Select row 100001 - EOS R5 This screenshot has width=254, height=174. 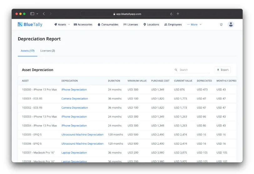tap(127, 99)
